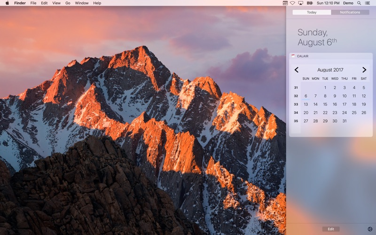
Task: Switch to the Today view
Action: [x=312, y=12]
